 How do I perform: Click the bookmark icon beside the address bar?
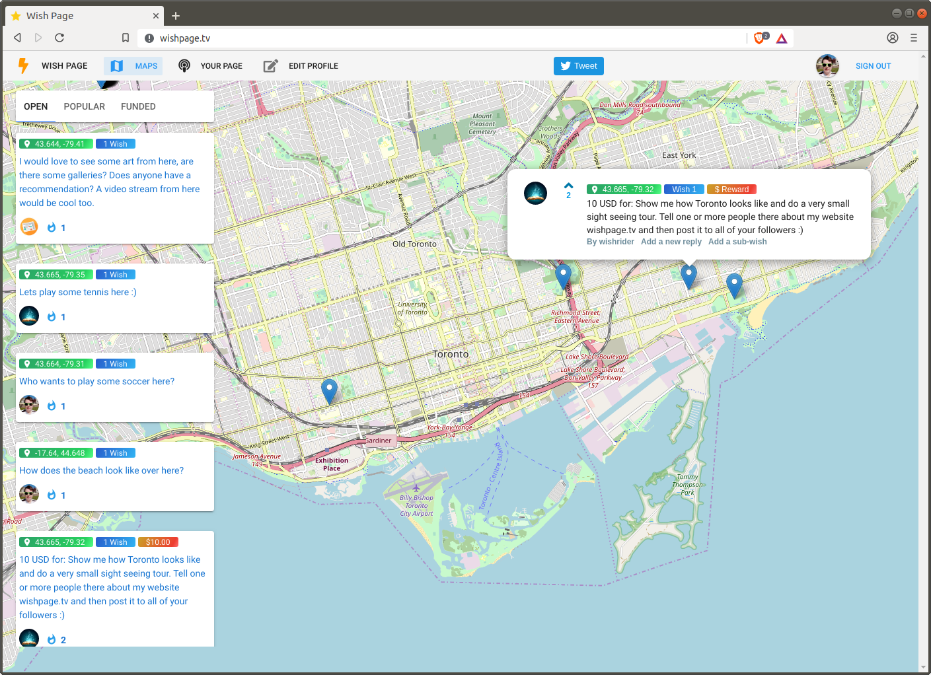126,38
